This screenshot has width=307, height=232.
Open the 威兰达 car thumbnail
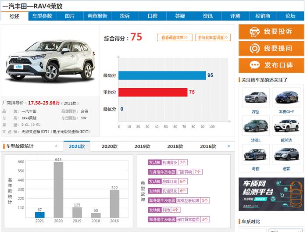(x=286, y=126)
